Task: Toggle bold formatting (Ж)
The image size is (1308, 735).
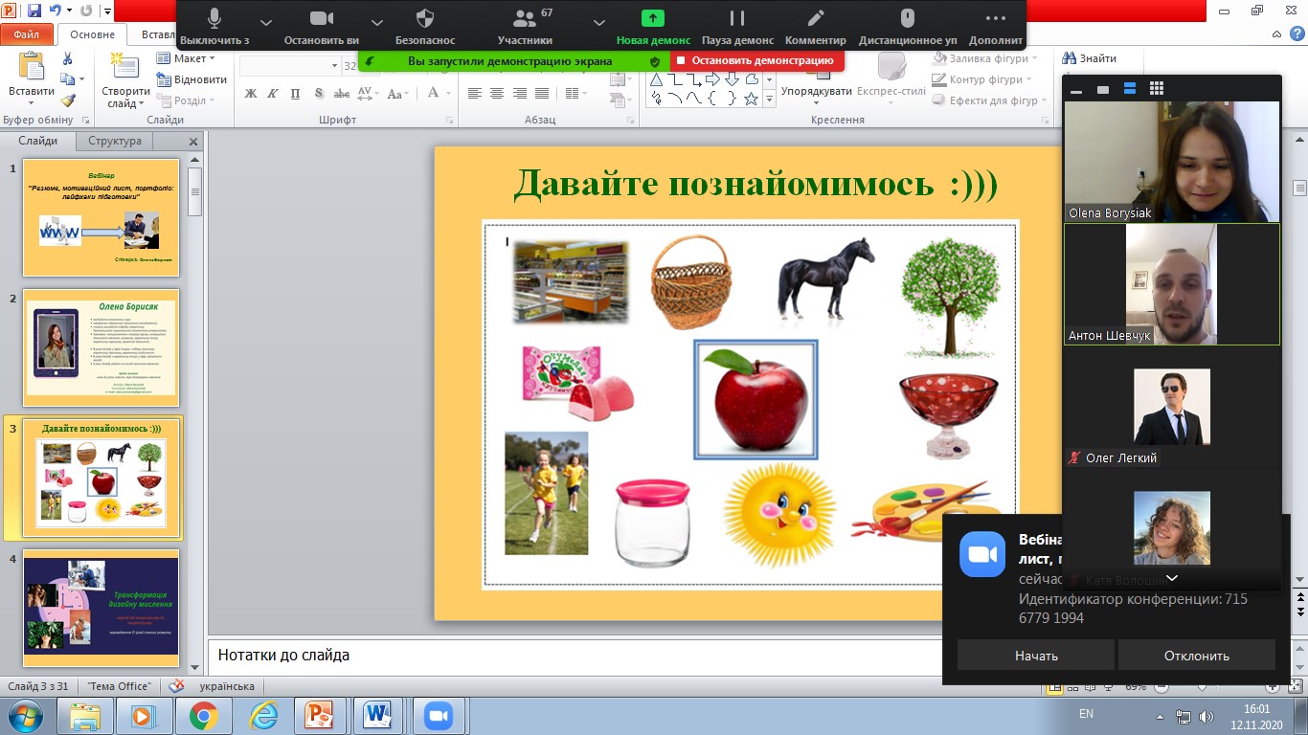Action: [x=251, y=93]
